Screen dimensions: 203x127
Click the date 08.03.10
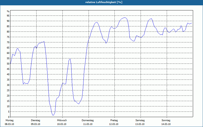(x=9, y=124)
